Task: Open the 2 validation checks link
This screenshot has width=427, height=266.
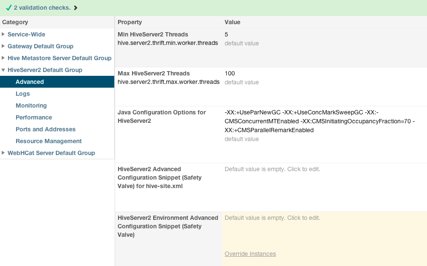Action: pos(42,8)
